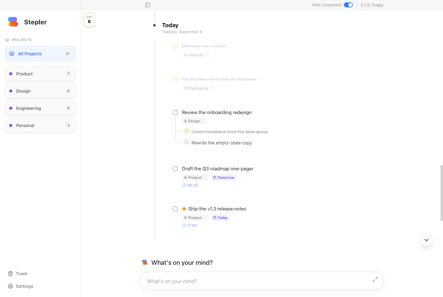443x297 pixels.
Task: Click the Engineering tag on sync test task
Action: 198,88
